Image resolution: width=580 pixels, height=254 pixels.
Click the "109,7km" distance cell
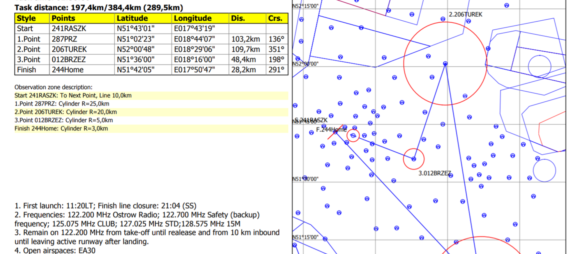click(x=245, y=49)
